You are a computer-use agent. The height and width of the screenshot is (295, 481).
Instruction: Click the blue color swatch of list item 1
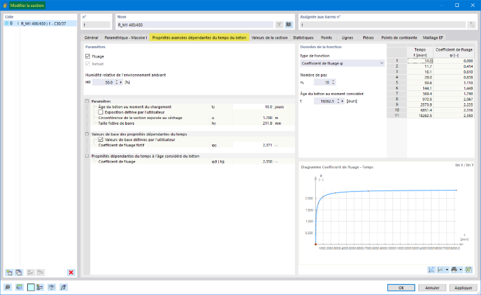pos(7,23)
